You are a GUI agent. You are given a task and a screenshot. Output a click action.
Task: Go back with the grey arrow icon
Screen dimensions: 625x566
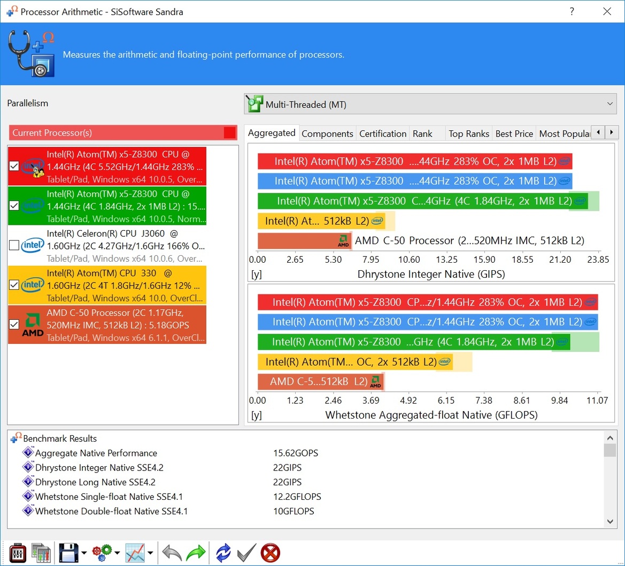(x=172, y=553)
